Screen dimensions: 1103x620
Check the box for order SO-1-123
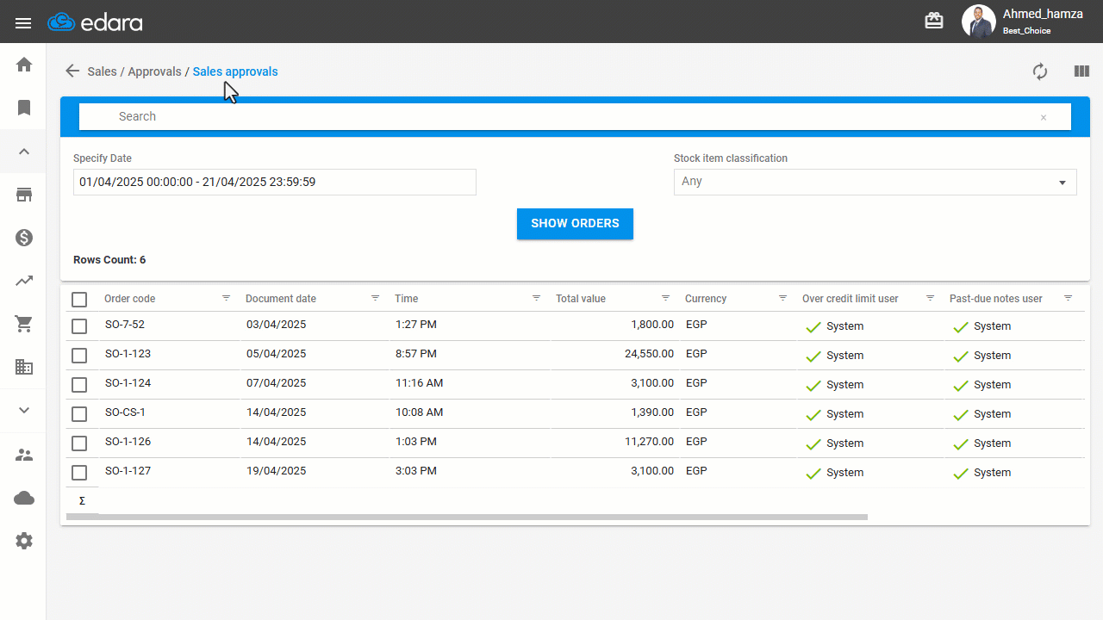(79, 356)
